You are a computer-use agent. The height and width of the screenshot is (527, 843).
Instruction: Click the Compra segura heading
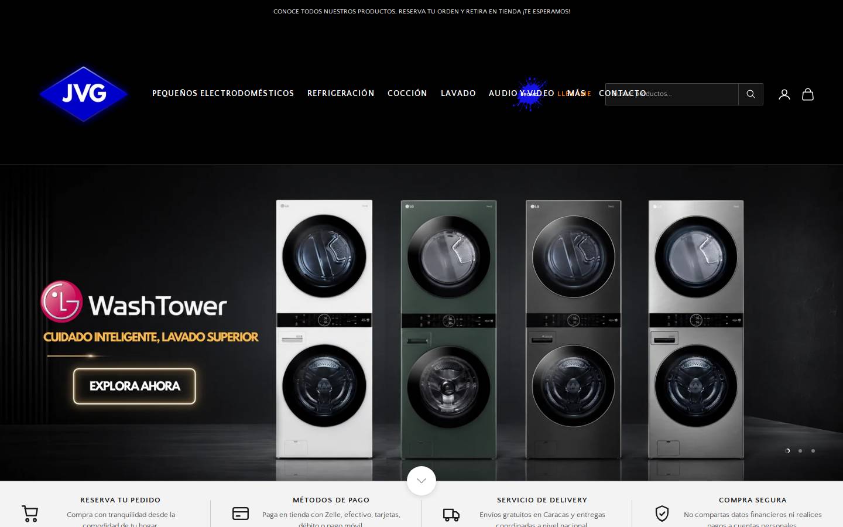pos(753,500)
